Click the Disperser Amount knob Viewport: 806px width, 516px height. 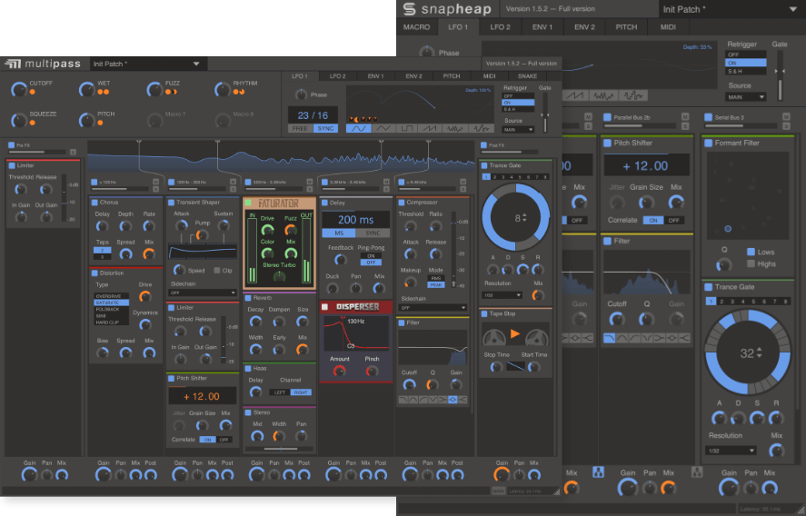coord(339,370)
